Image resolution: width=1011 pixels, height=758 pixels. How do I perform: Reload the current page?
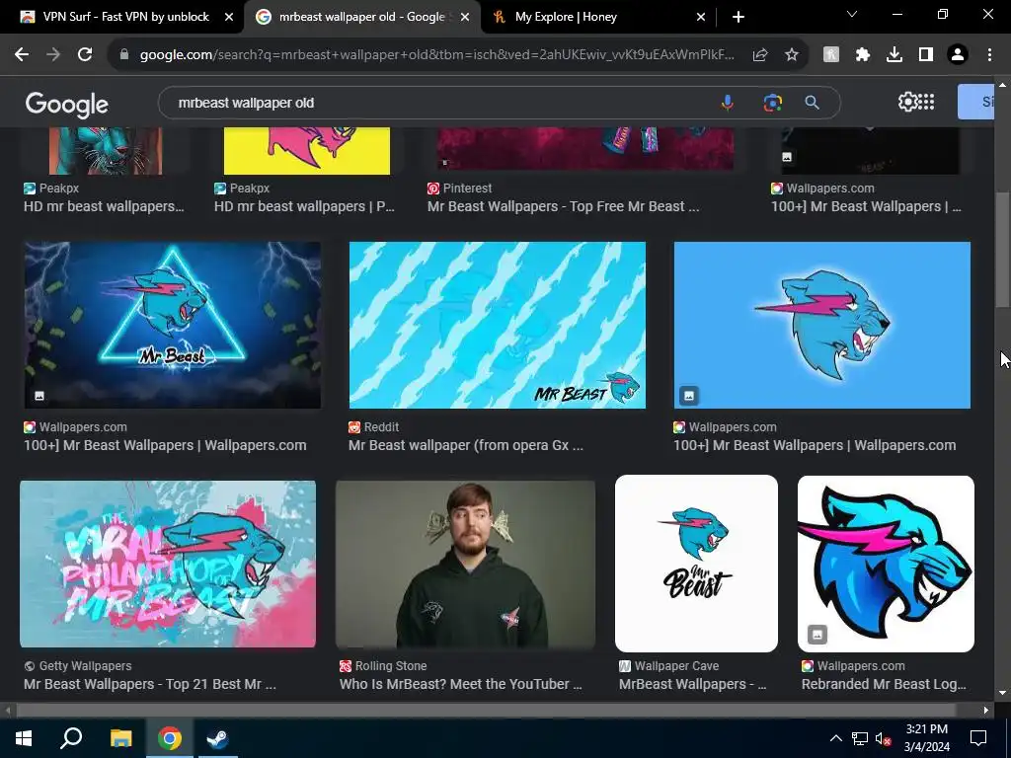(x=85, y=55)
